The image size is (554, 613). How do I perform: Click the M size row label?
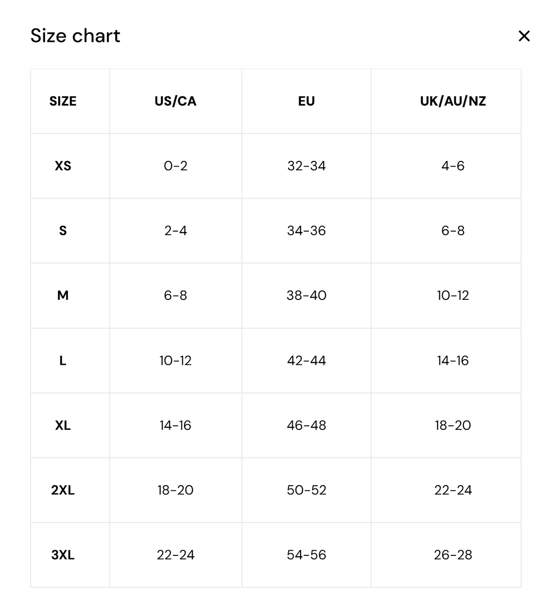coord(63,295)
